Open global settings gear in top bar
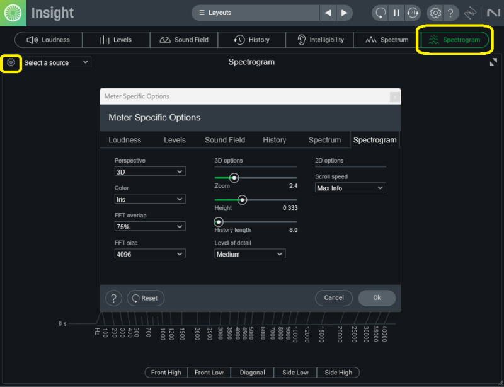The width and height of the screenshot is (504, 387). tap(435, 13)
